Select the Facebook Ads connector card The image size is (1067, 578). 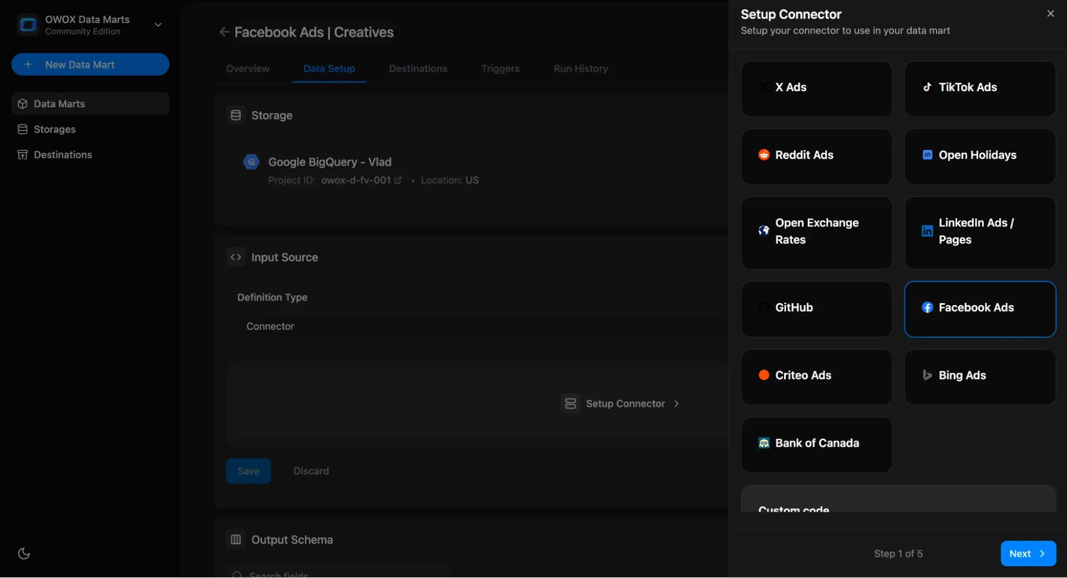pyautogui.click(x=980, y=309)
